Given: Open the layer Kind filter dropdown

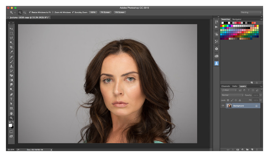Looking at the screenshot, I should click(229, 90).
